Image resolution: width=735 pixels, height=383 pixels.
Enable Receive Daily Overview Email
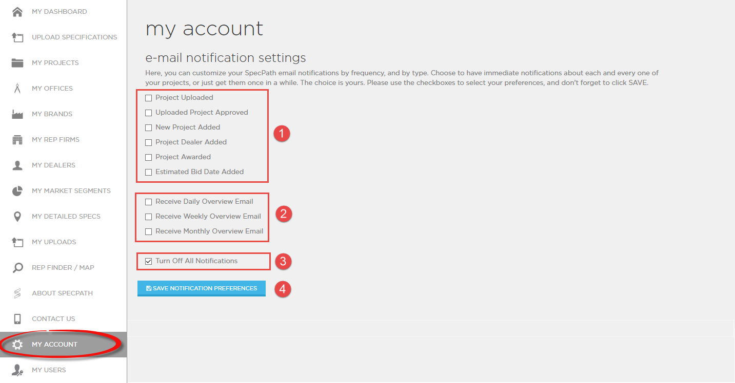[149, 202]
